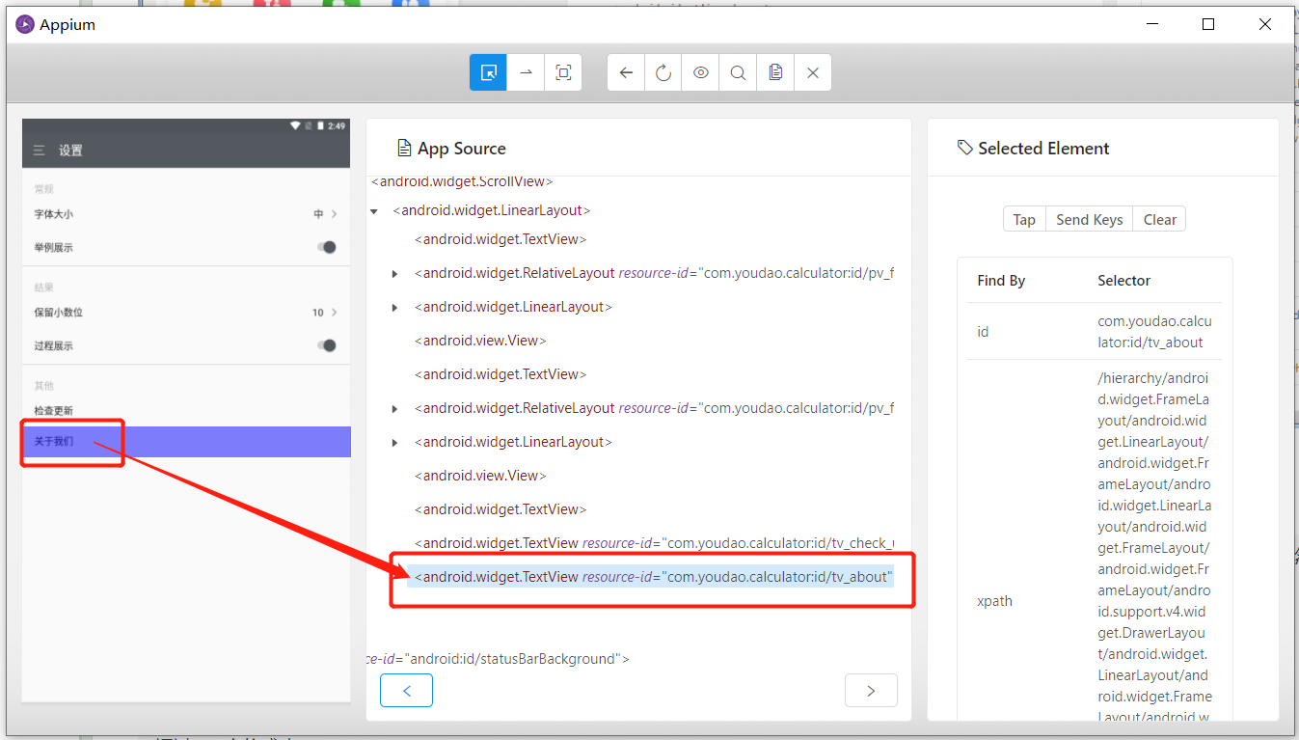Select the android.widget.ScrollView source node
Viewport: 1299px width, 740px height.
462,181
